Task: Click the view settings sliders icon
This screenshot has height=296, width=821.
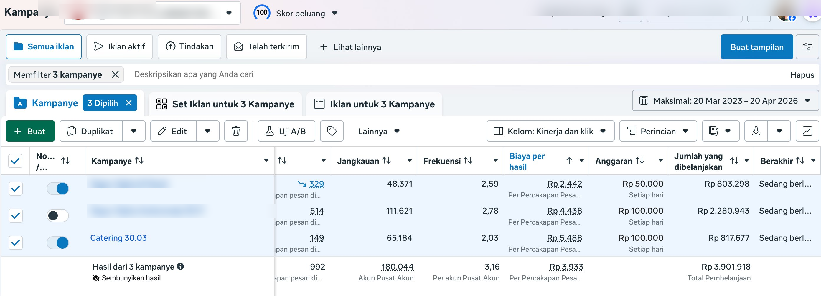Action: tap(807, 47)
